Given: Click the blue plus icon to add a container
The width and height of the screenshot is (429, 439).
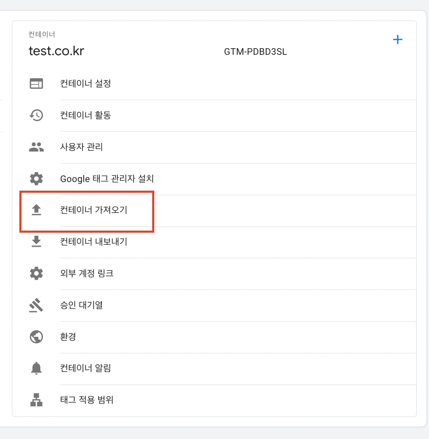Looking at the screenshot, I should click(x=397, y=40).
